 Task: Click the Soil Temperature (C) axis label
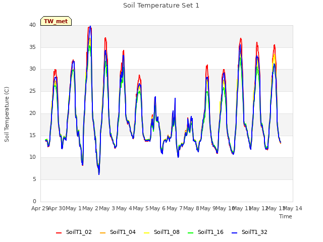click(7, 114)
